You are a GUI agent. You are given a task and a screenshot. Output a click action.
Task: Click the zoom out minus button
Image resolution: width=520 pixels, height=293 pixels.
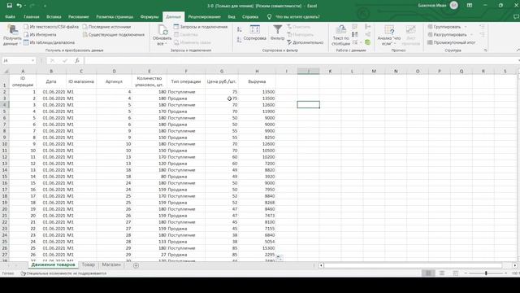[466, 273]
